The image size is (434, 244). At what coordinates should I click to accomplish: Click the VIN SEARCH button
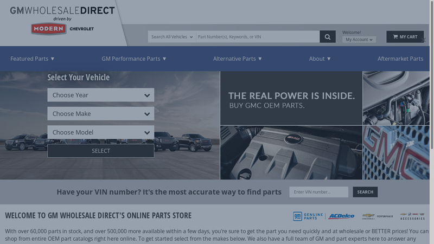tap(365, 192)
